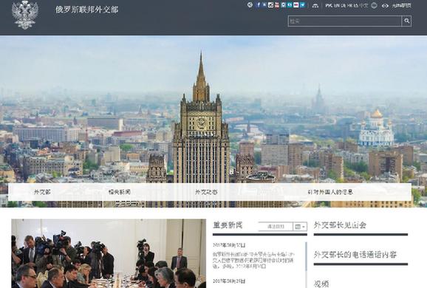
Task: Open the 外交部长的电话通话内容 section
Action: [355, 255]
